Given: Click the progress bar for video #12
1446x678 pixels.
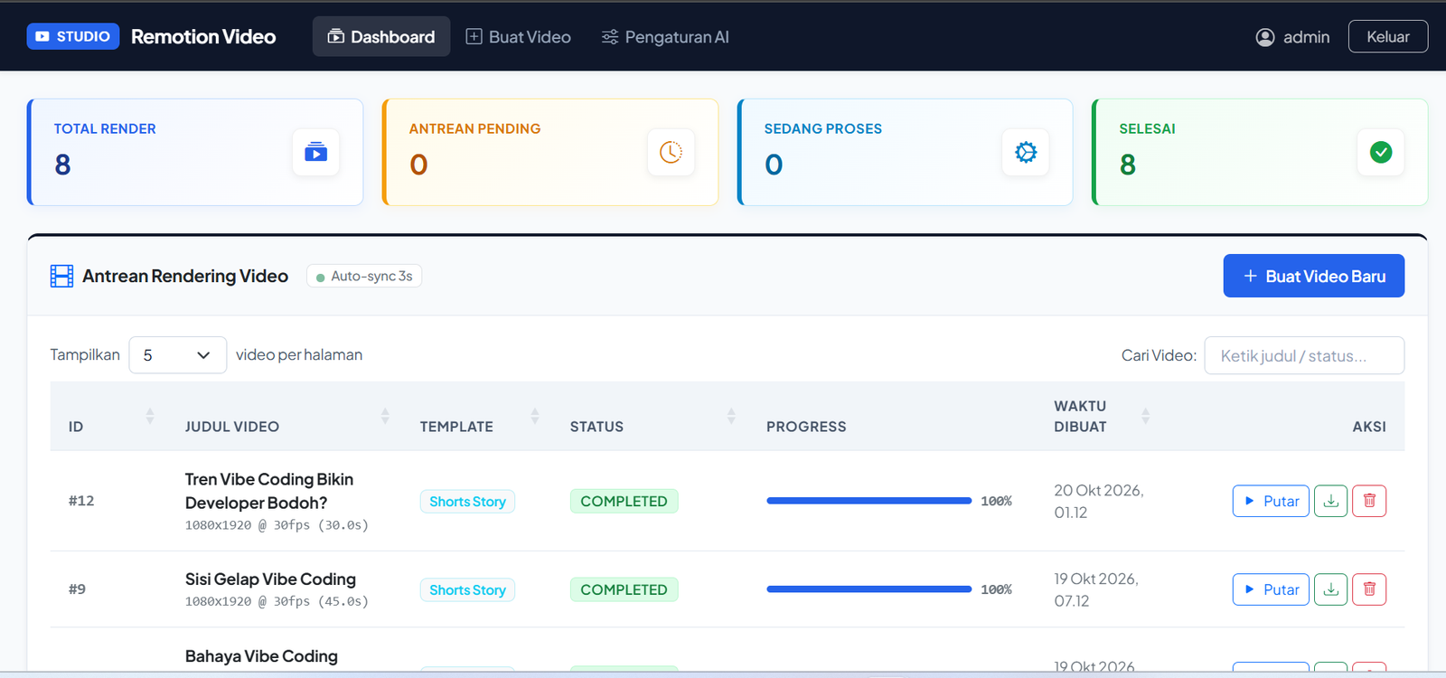Looking at the screenshot, I should tap(869, 501).
